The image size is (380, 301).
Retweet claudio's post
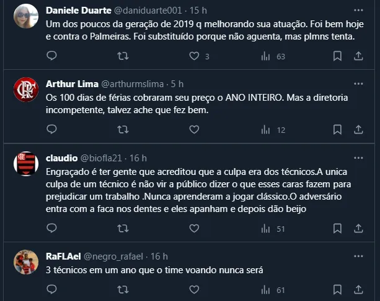123,229
